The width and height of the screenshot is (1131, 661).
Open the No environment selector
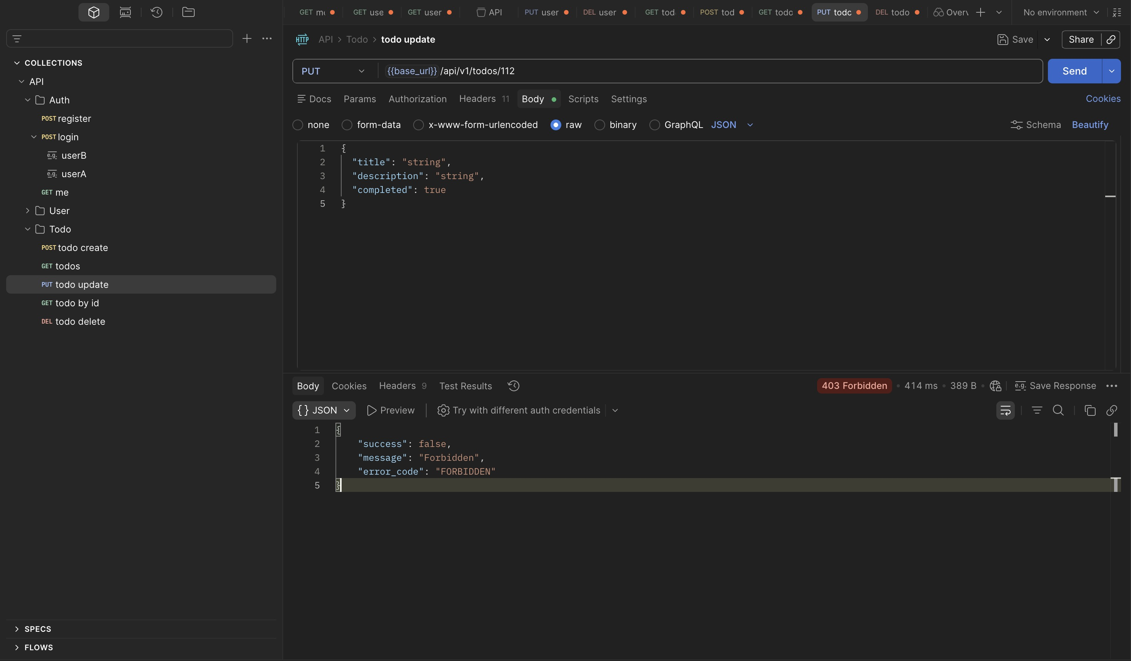[x=1061, y=12]
